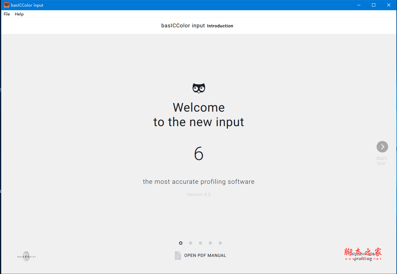Viewport: 397px width, 274px height.
Task: Click the owl logo above Welcome
Action: click(x=199, y=88)
